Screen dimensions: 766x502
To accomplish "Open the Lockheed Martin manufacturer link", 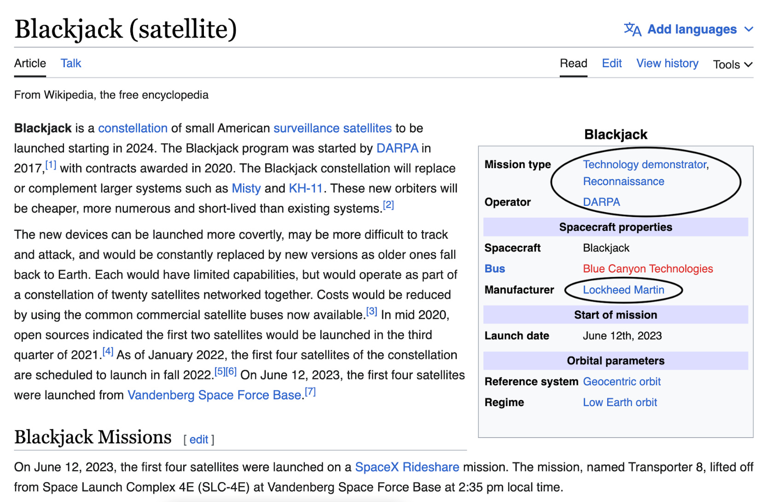I will pos(623,290).
